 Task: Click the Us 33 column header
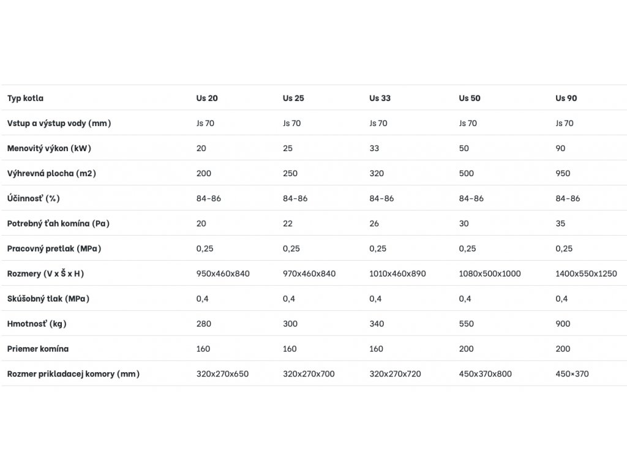click(x=380, y=98)
